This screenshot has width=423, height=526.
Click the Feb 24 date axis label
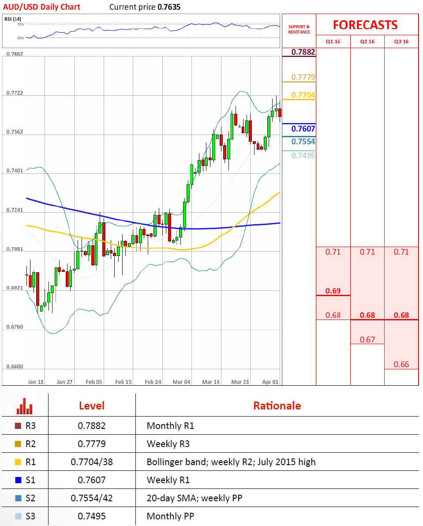pos(153,382)
